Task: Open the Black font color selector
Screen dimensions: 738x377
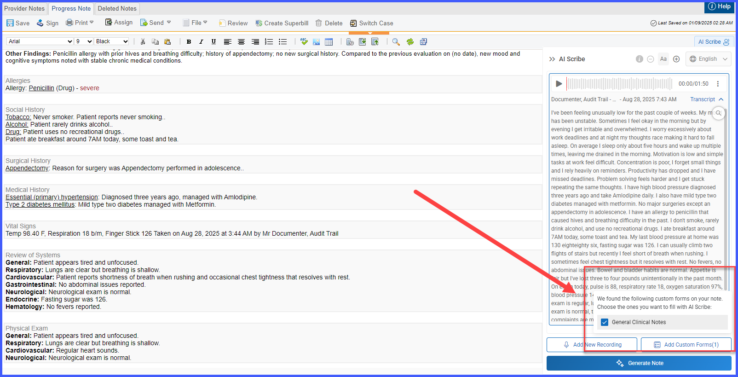Action: (112, 41)
